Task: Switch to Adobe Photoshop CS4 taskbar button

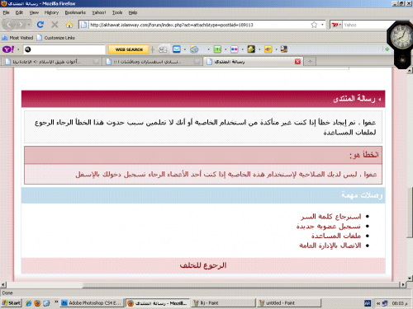Action: click(x=92, y=303)
